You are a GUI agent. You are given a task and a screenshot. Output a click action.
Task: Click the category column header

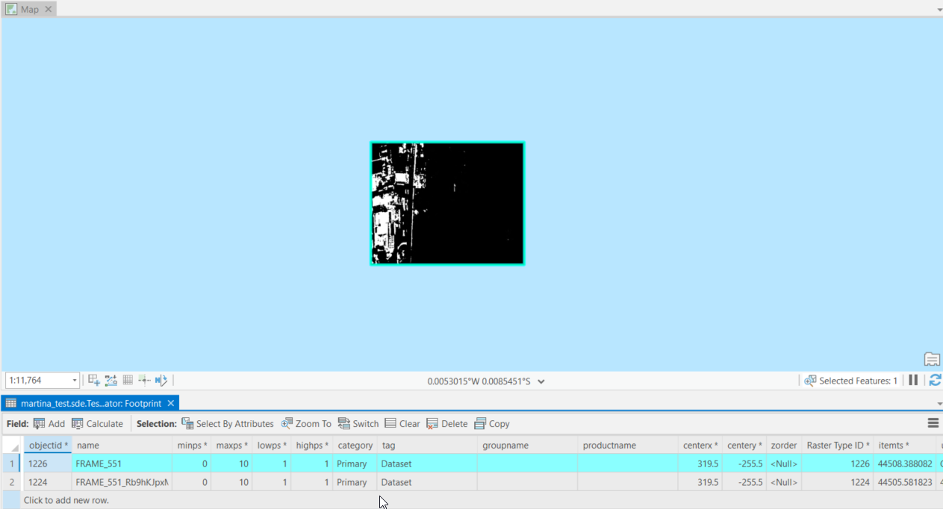[x=355, y=445]
